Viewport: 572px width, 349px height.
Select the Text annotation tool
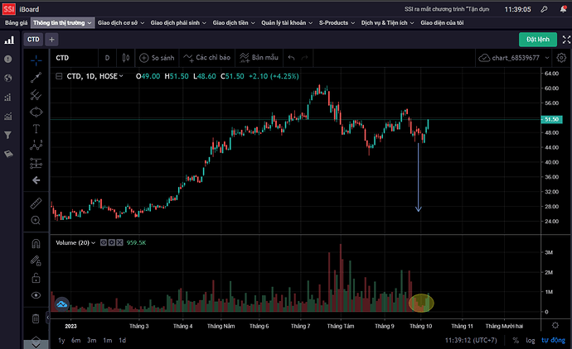point(36,129)
